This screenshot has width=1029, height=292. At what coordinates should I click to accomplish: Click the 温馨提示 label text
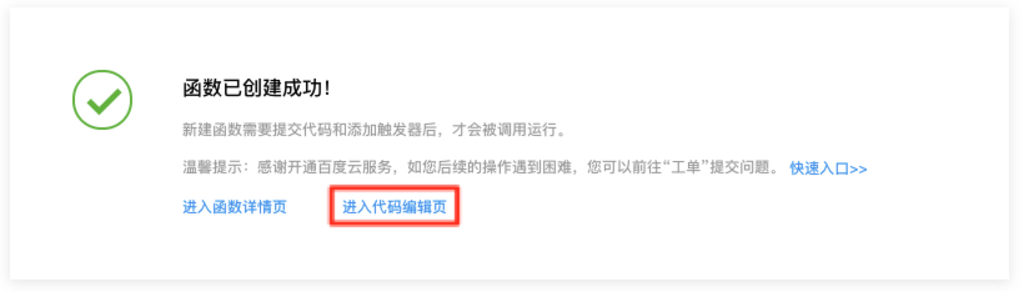pyautogui.click(x=212, y=167)
